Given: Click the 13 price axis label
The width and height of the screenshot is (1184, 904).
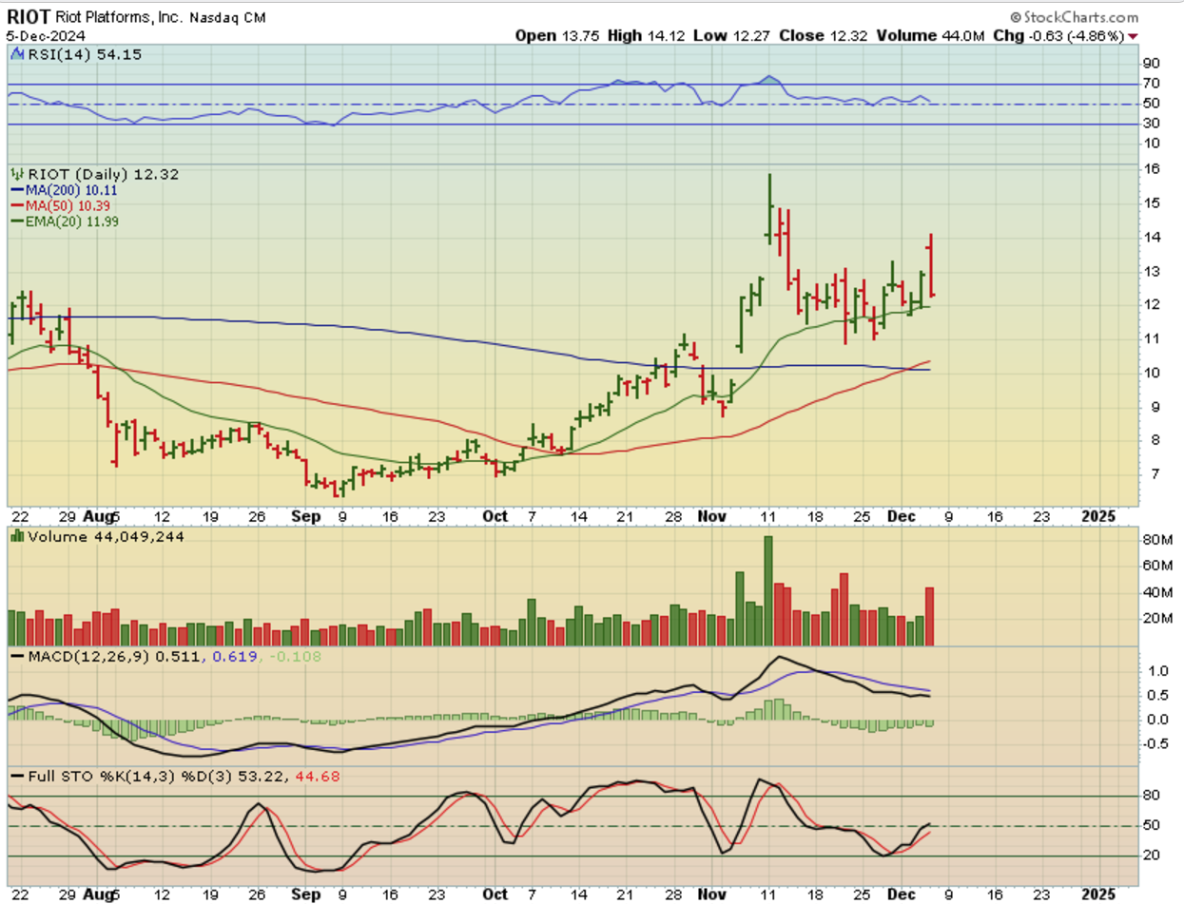Looking at the screenshot, I should click(x=1151, y=271).
